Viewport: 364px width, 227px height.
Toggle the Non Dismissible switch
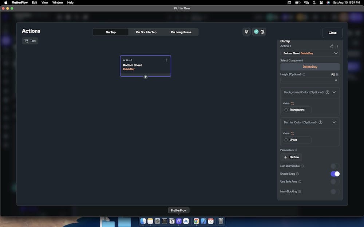(335, 166)
